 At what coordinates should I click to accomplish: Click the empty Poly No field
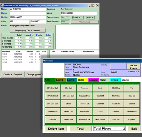click(118, 67)
